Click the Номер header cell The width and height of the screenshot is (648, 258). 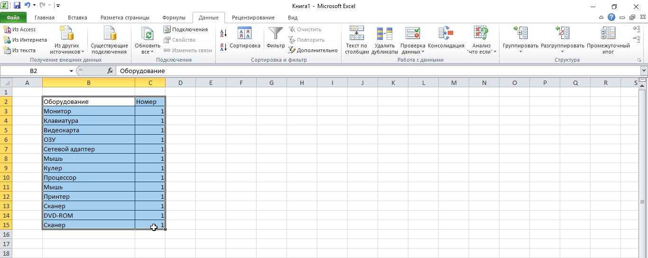[150, 101]
